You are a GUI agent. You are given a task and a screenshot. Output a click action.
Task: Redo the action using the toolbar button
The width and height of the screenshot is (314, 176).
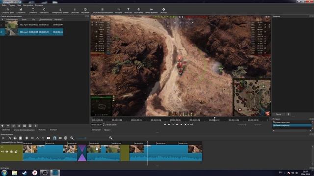point(44,11)
